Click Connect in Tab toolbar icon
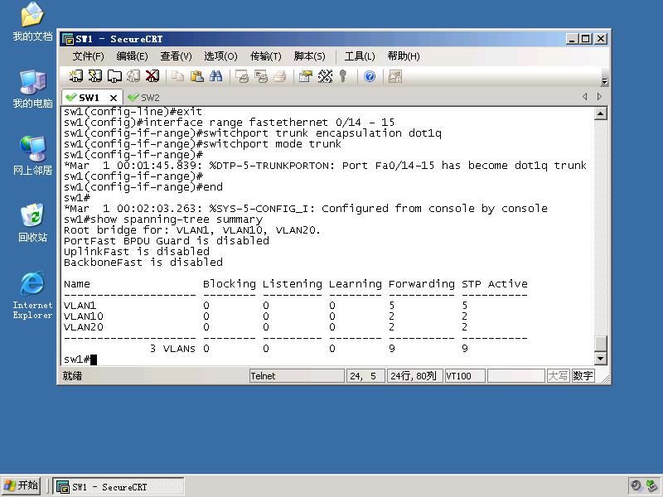The height and width of the screenshot is (497, 663). pos(114,76)
